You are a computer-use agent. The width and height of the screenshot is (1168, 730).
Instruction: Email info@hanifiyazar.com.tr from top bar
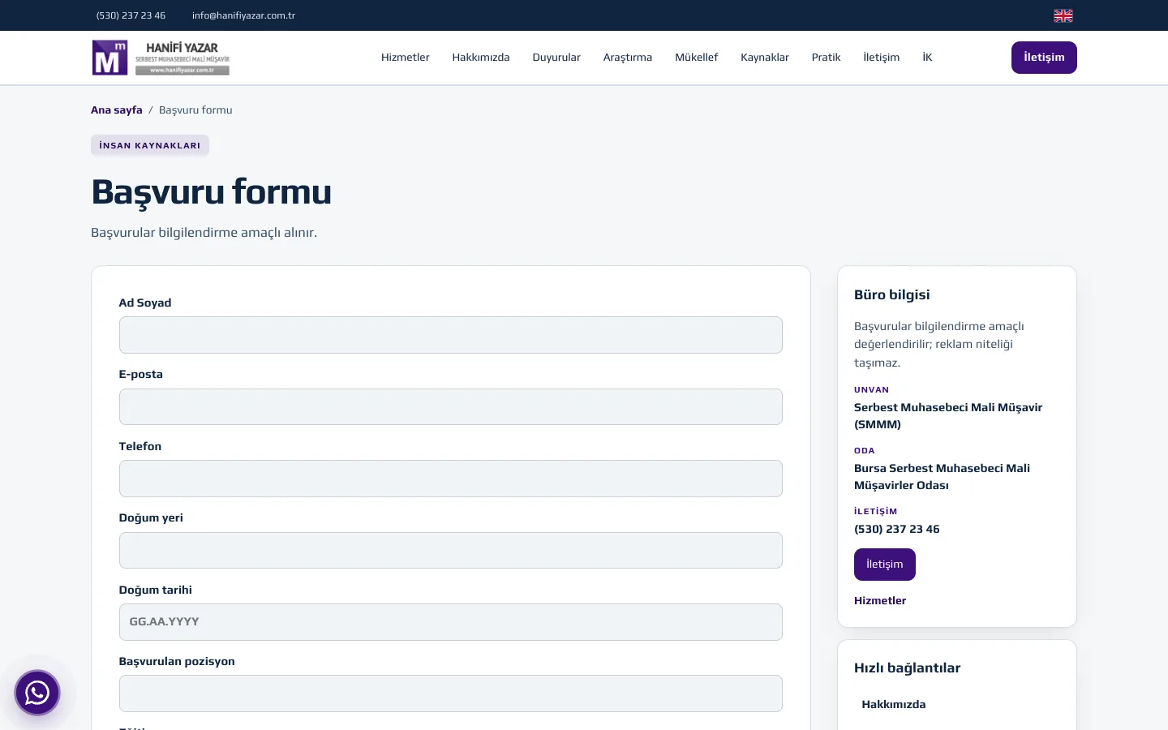(x=243, y=15)
